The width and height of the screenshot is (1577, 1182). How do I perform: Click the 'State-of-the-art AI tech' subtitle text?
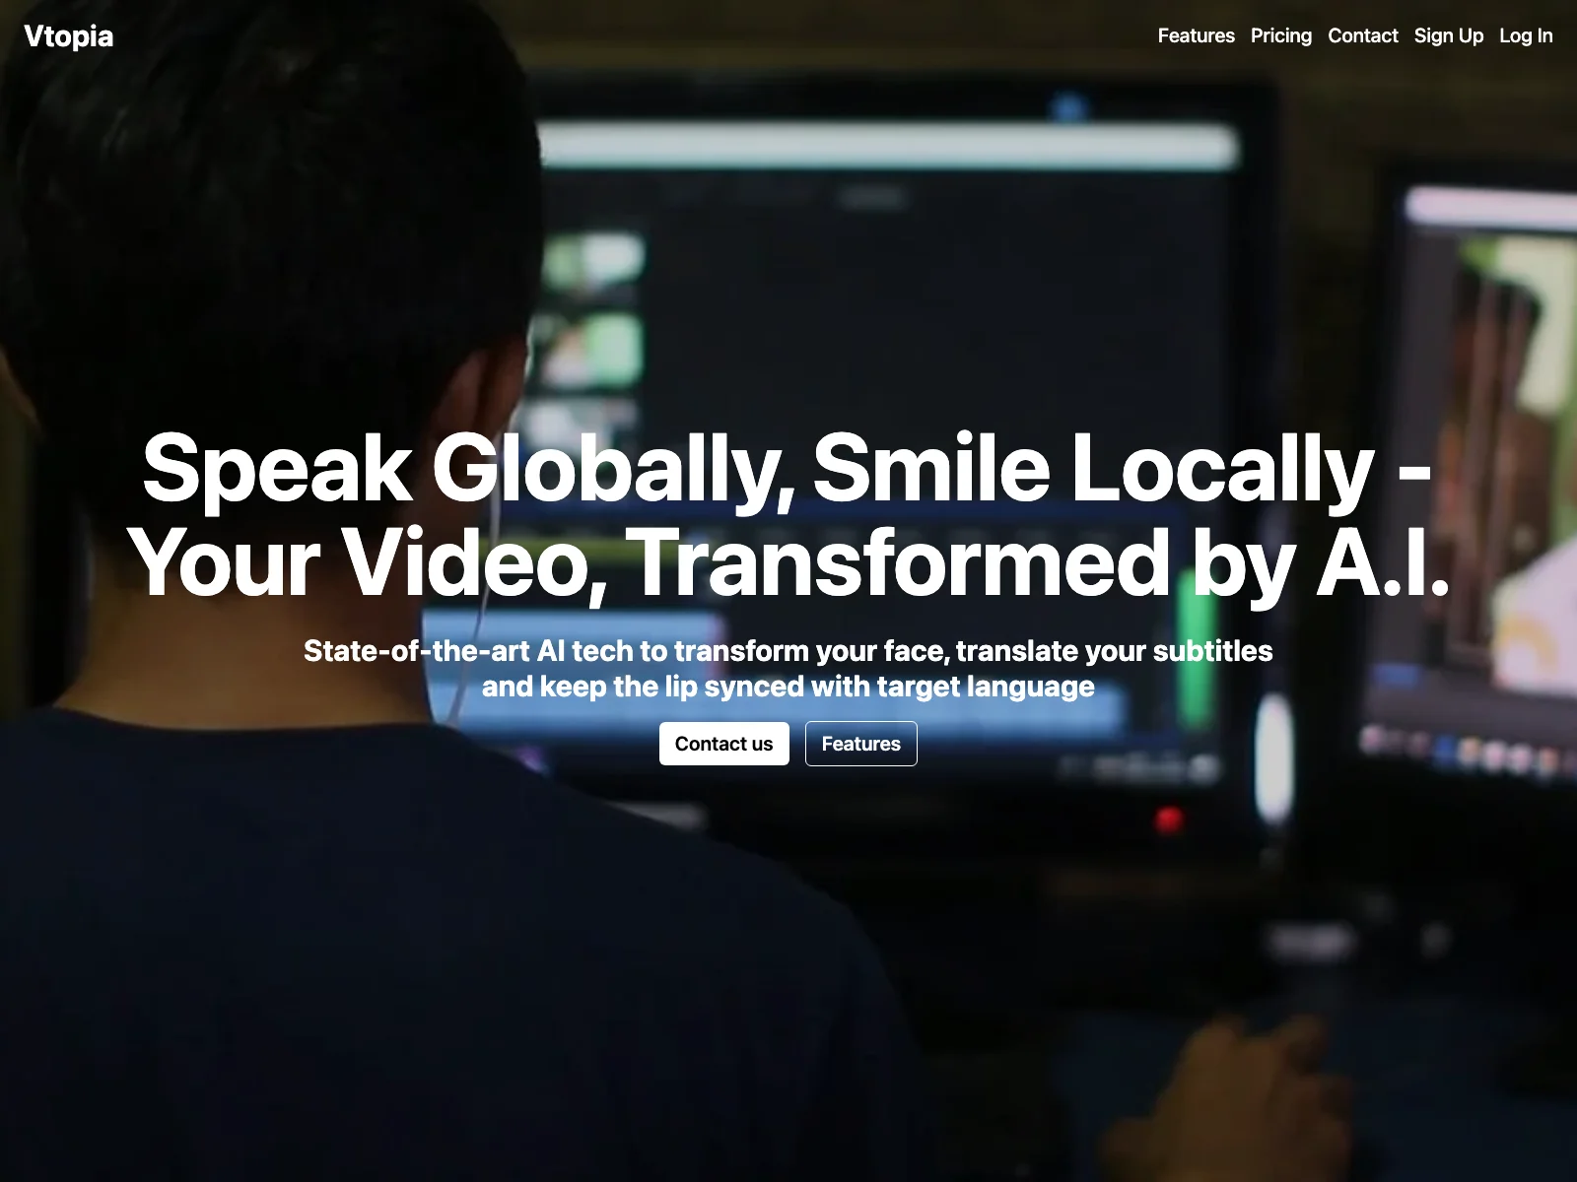(788, 668)
